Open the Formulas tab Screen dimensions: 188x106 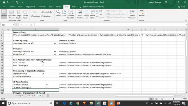pyautogui.click(x=42, y=7)
